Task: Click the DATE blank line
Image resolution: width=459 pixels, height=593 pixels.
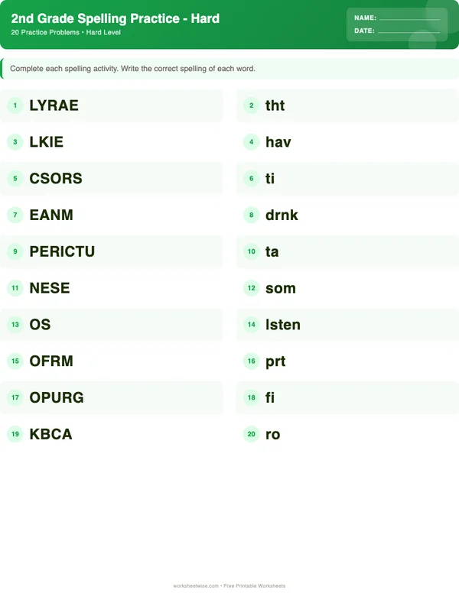Action: [409, 31]
